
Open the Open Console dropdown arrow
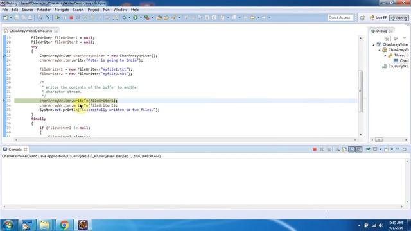[392, 150]
